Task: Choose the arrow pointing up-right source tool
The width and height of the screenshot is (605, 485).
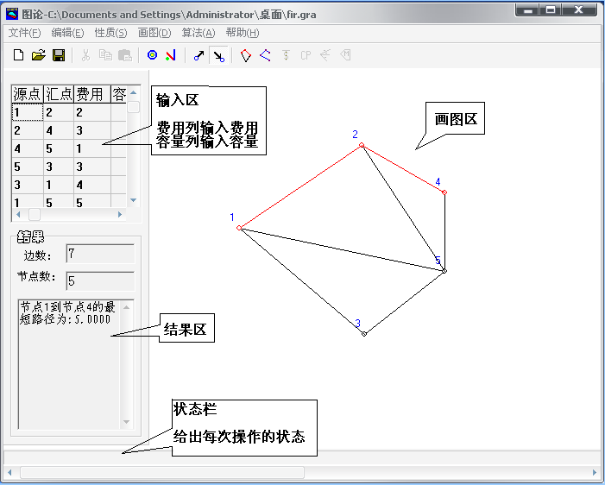Action: tap(199, 55)
